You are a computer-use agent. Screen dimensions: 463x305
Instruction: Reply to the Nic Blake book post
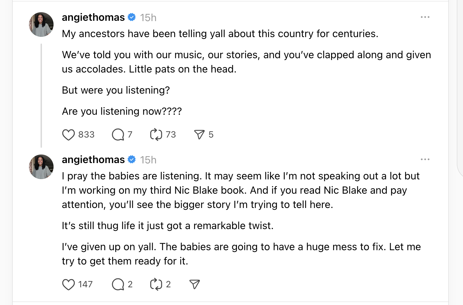(x=118, y=284)
